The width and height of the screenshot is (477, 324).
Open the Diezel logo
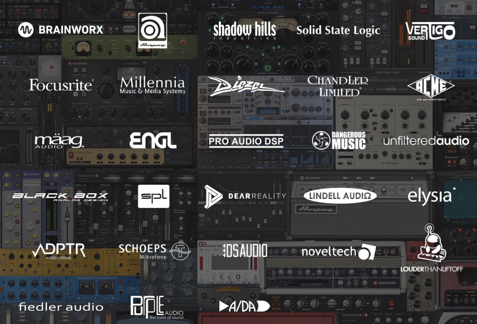246,86
